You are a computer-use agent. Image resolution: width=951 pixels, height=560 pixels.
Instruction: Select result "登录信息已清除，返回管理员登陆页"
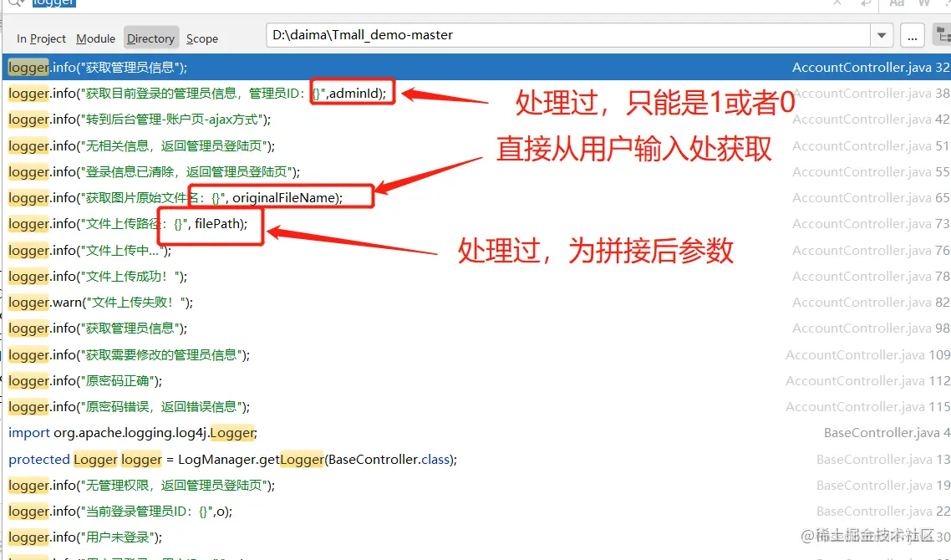(476, 172)
